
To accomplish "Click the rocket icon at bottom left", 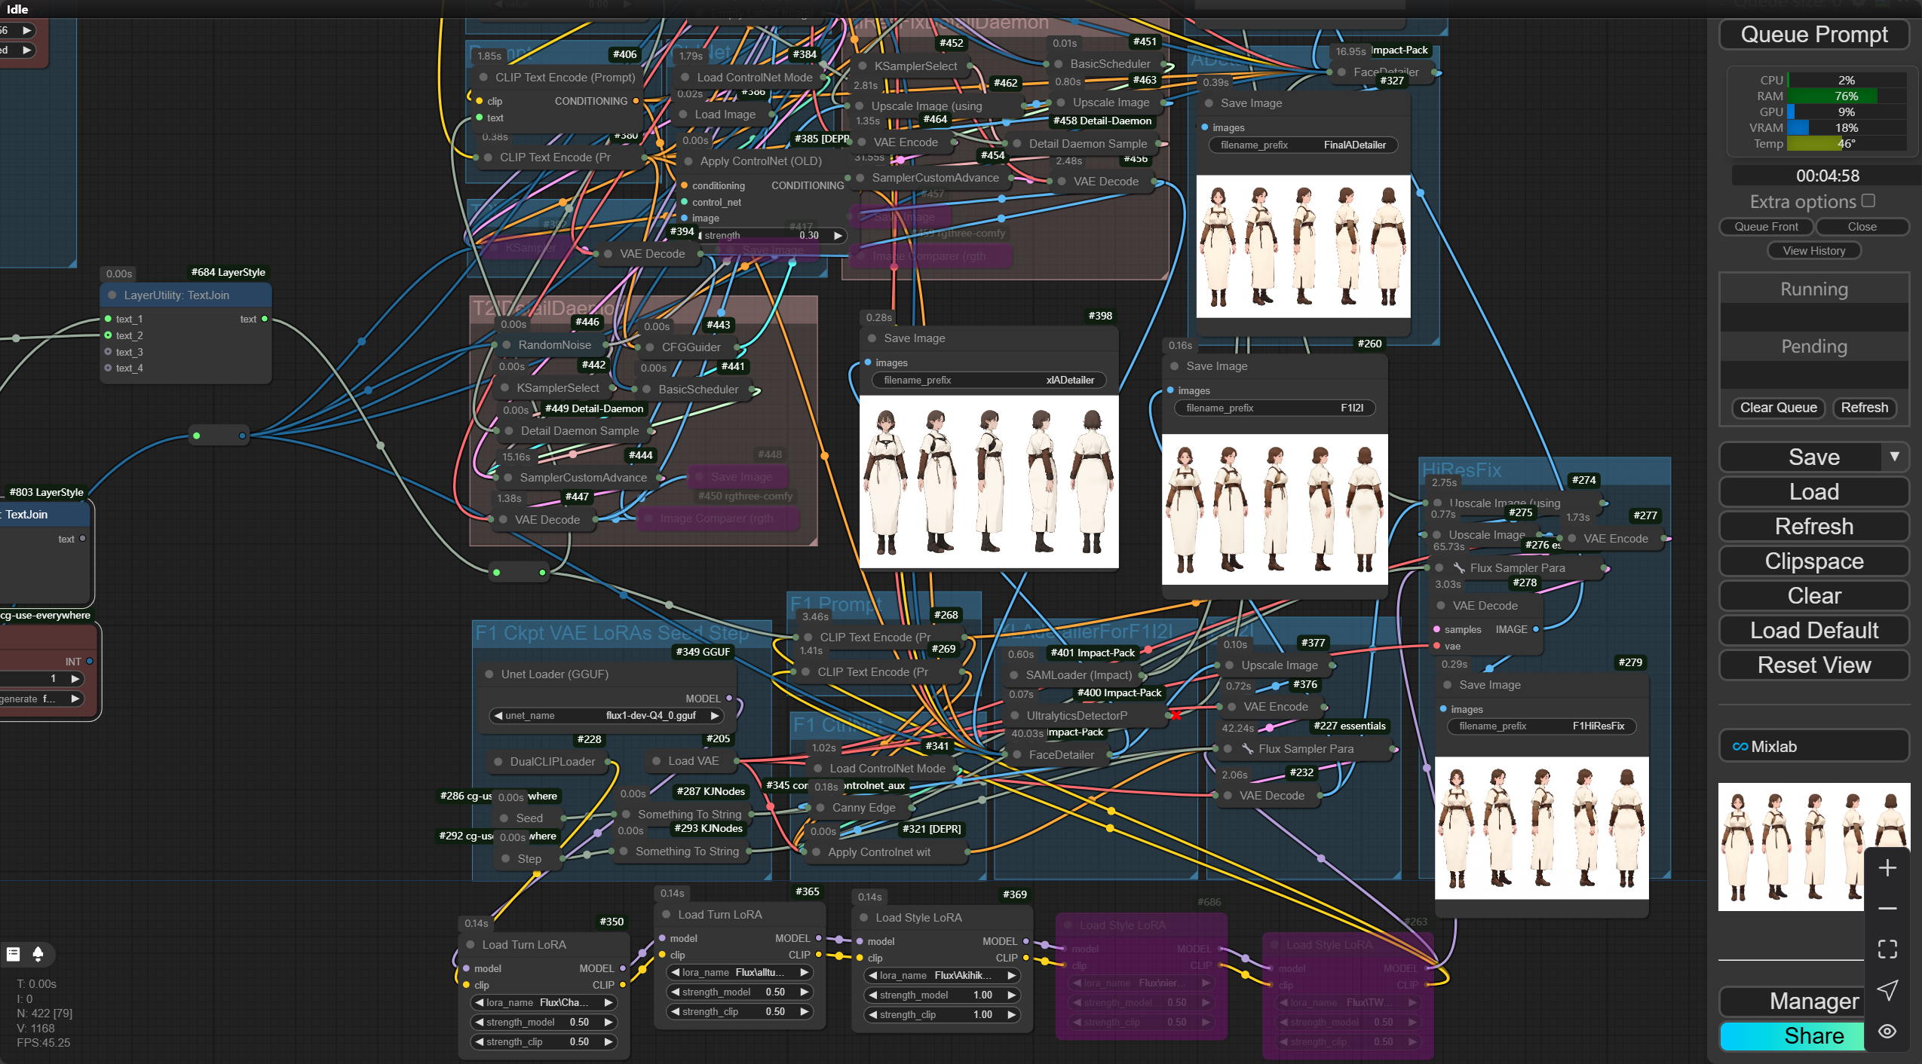I will 38,954.
